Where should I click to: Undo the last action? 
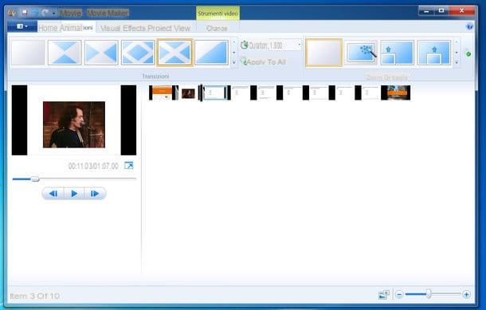click(35, 13)
